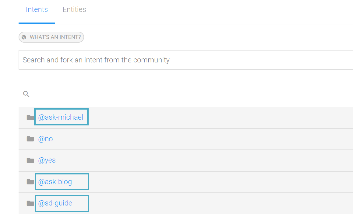Open the @yes intent link
Viewport: 353px width, 214px height.
pos(47,160)
